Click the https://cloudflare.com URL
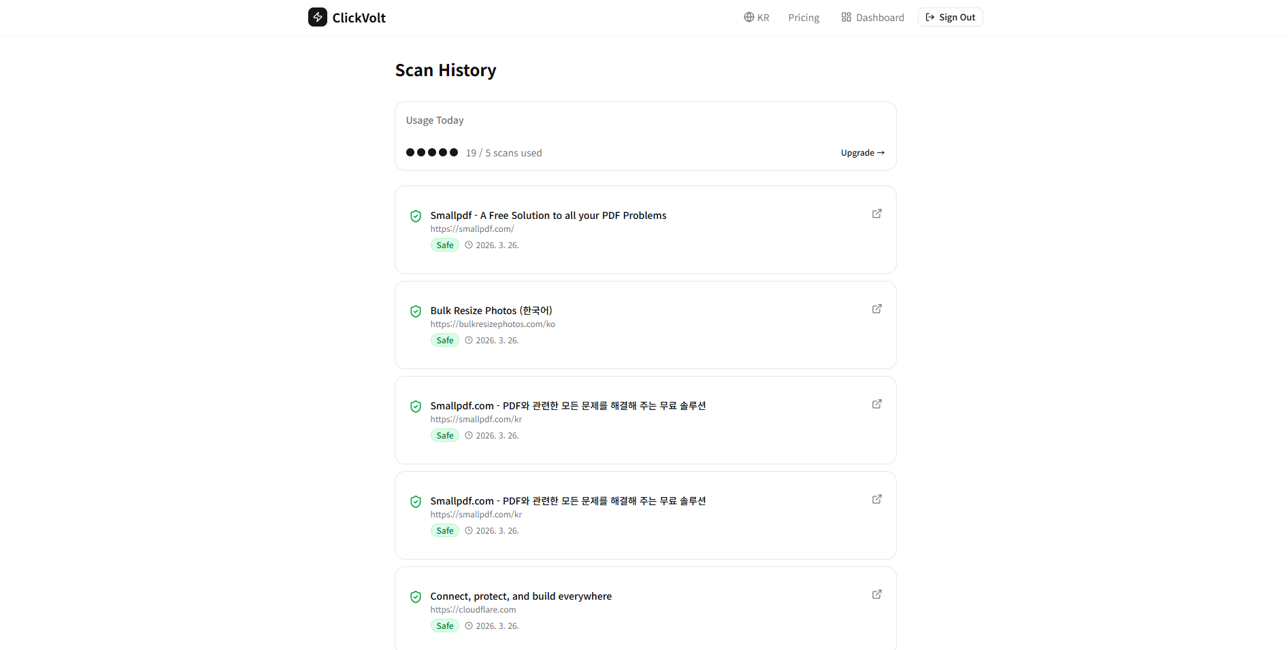The height and width of the screenshot is (650, 1288). click(473, 610)
